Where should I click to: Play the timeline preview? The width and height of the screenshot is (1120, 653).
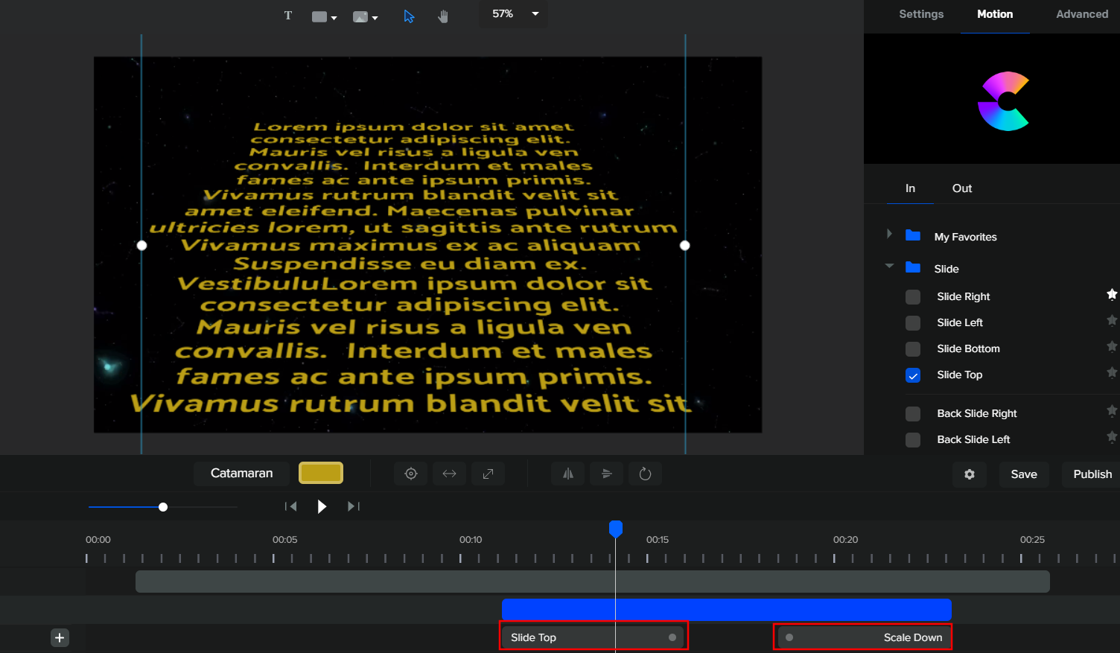pyautogui.click(x=322, y=506)
